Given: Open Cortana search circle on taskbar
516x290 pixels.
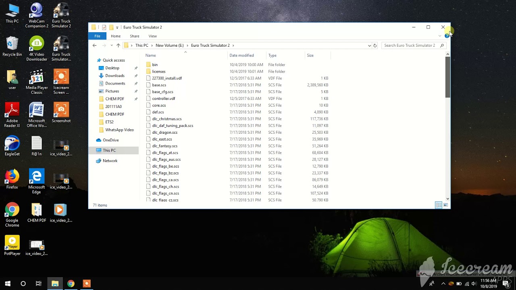Looking at the screenshot, I should pos(23,284).
